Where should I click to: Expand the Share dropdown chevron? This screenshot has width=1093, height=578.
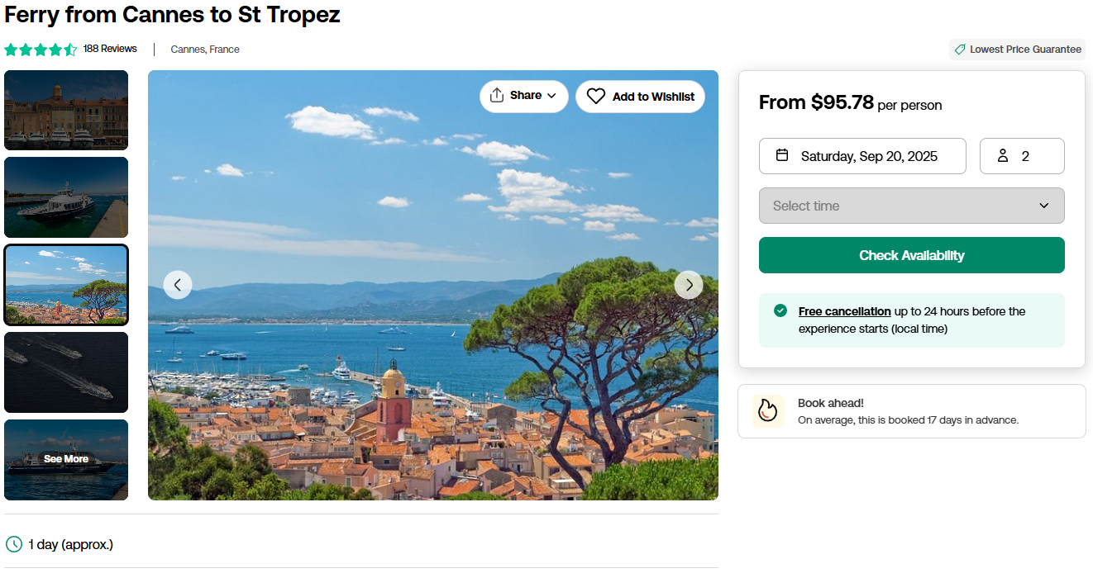tap(551, 96)
